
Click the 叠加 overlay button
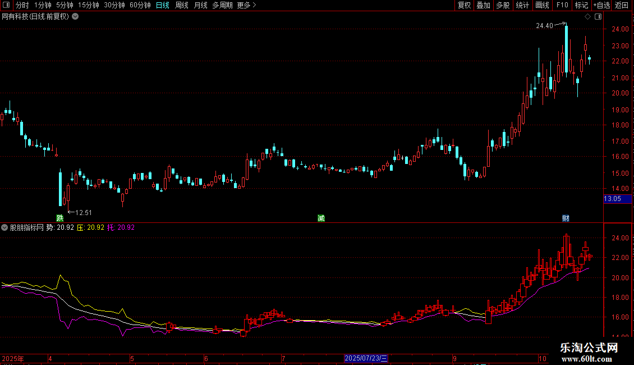click(x=483, y=5)
